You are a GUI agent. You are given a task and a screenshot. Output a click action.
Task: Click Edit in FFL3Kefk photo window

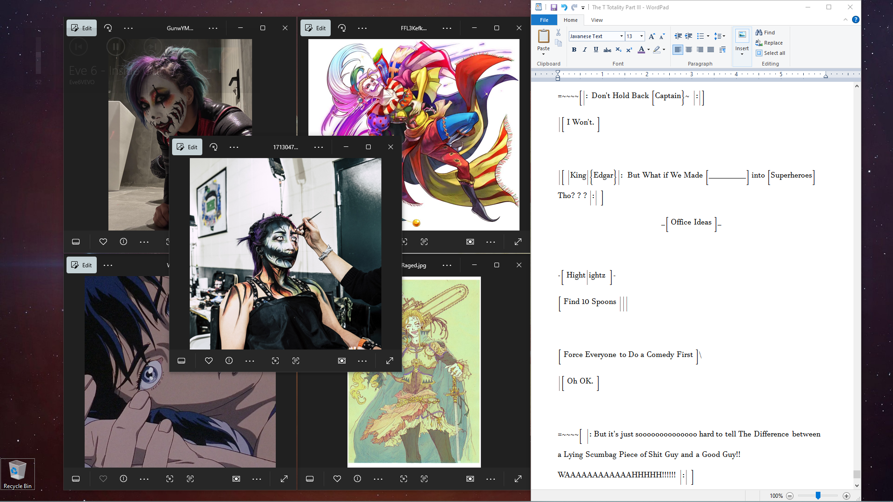[x=315, y=28]
